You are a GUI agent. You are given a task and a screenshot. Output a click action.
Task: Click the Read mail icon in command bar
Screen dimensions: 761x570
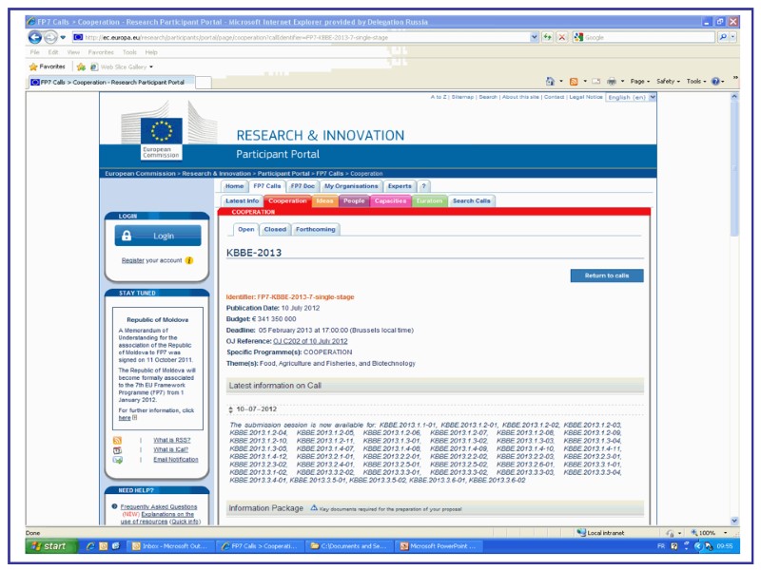point(596,82)
